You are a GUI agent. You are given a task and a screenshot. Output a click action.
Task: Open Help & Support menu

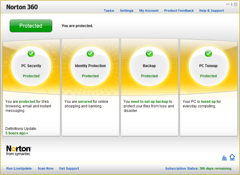click(211, 11)
